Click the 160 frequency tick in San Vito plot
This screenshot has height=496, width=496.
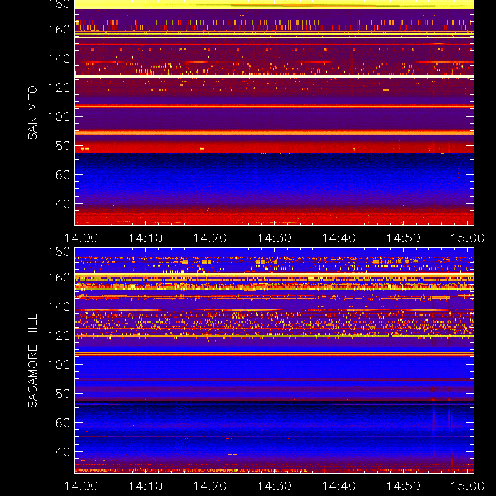coord(59,29)
